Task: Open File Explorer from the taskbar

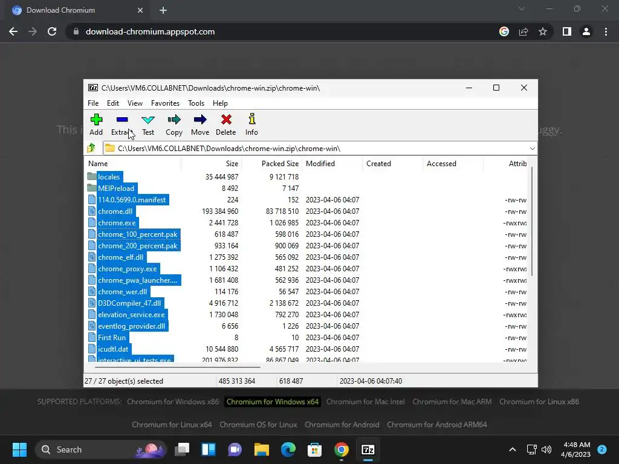Action: (x=261, y=449)
